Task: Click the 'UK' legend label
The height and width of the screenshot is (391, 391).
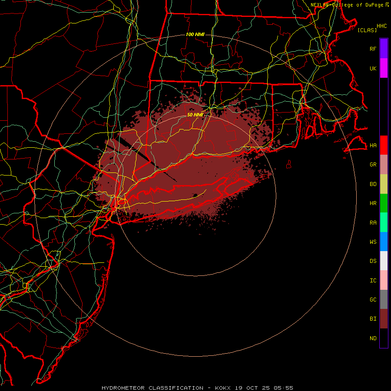Action: click(x=373, y=68)
